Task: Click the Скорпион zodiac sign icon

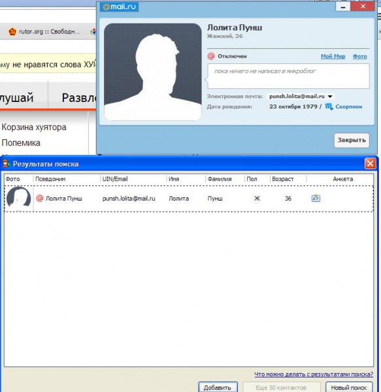Action: (329, 106)
